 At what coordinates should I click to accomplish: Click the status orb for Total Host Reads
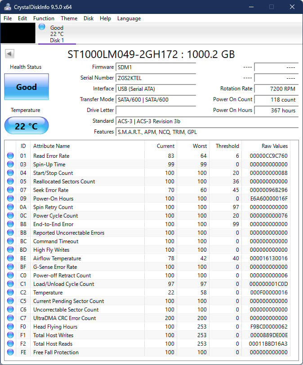tap(10, 343)
